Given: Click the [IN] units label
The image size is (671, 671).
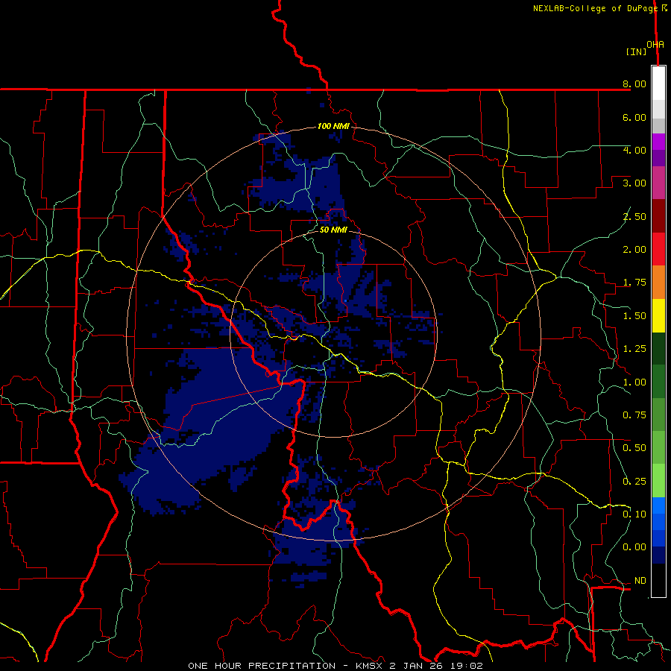Looking at the screenshot, I should [636, 51].
